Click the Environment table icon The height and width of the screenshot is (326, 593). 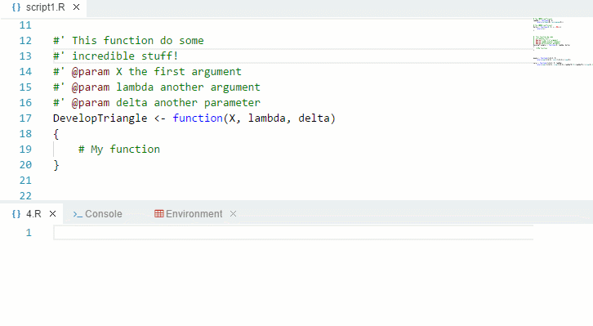[158, 214]
